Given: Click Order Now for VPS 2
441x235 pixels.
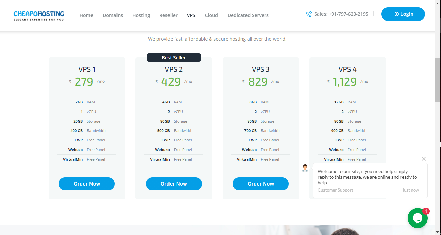Looking at the screenshot, I should (174, 184).
